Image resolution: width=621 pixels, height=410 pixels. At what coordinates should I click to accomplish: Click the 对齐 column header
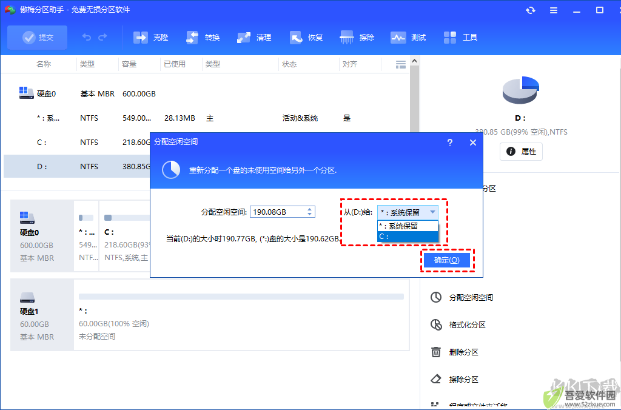pyautogui.click(x=350, y=64)
